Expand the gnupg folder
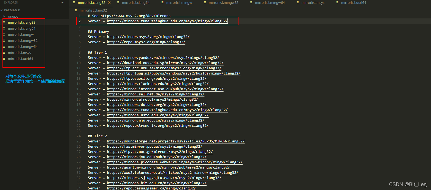 coord(13,16)
